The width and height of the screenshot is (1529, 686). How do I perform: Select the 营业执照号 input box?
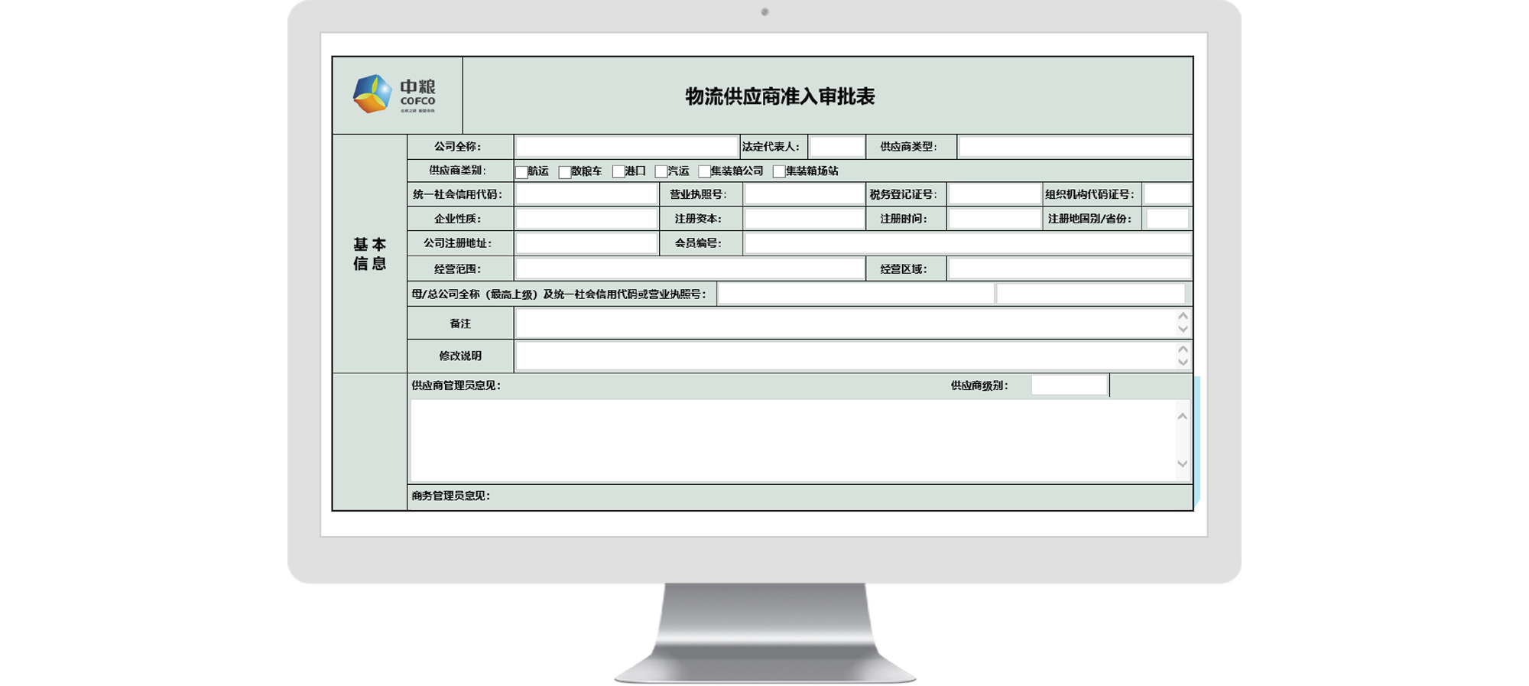804,195
